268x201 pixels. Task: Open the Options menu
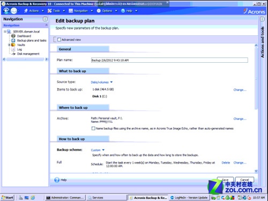[107, 11]
